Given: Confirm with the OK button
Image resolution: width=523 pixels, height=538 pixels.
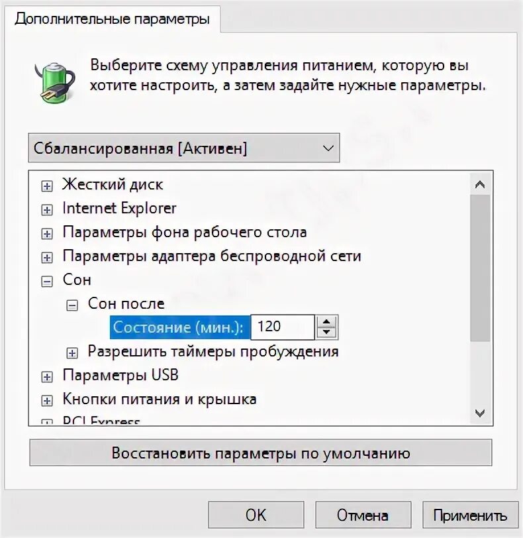Looking at the screenshot, I should coord(256,515).
